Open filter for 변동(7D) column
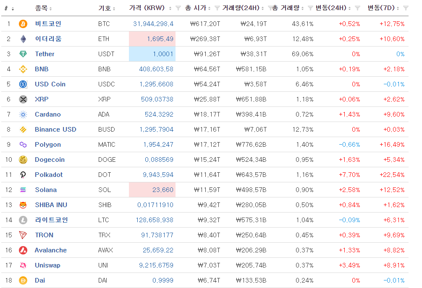The height and width of the screenshot is (288, 422). click(x=406, y=8)
